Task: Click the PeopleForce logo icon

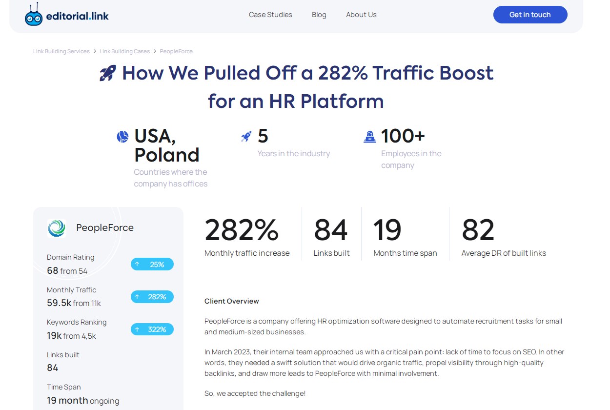Action: (x=57, y=228)
